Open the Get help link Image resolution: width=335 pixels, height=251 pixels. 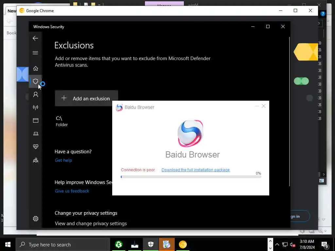click(63, 160)
